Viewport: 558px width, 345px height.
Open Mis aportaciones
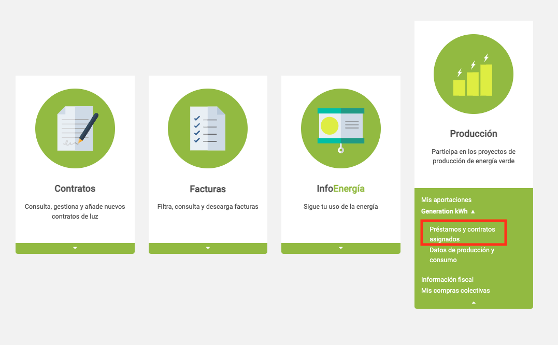point(446,200)
